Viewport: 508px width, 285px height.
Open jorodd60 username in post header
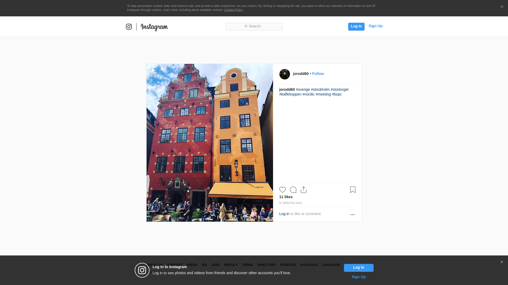tap(301, 74)
